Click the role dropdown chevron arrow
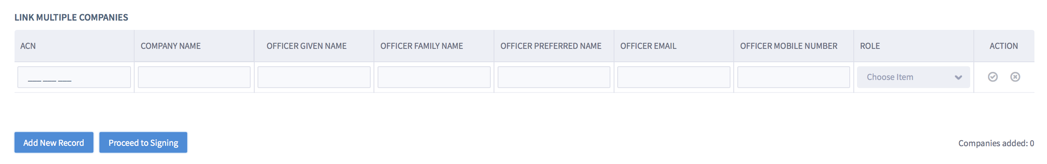The height and width of the screenshot is (164, 1047). coord(958,78)
